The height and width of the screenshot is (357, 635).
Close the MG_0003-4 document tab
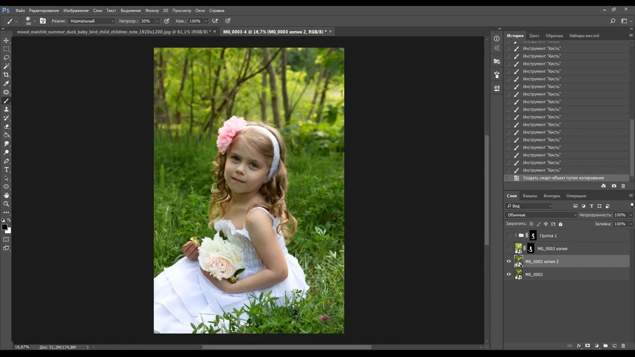point(330,32)
